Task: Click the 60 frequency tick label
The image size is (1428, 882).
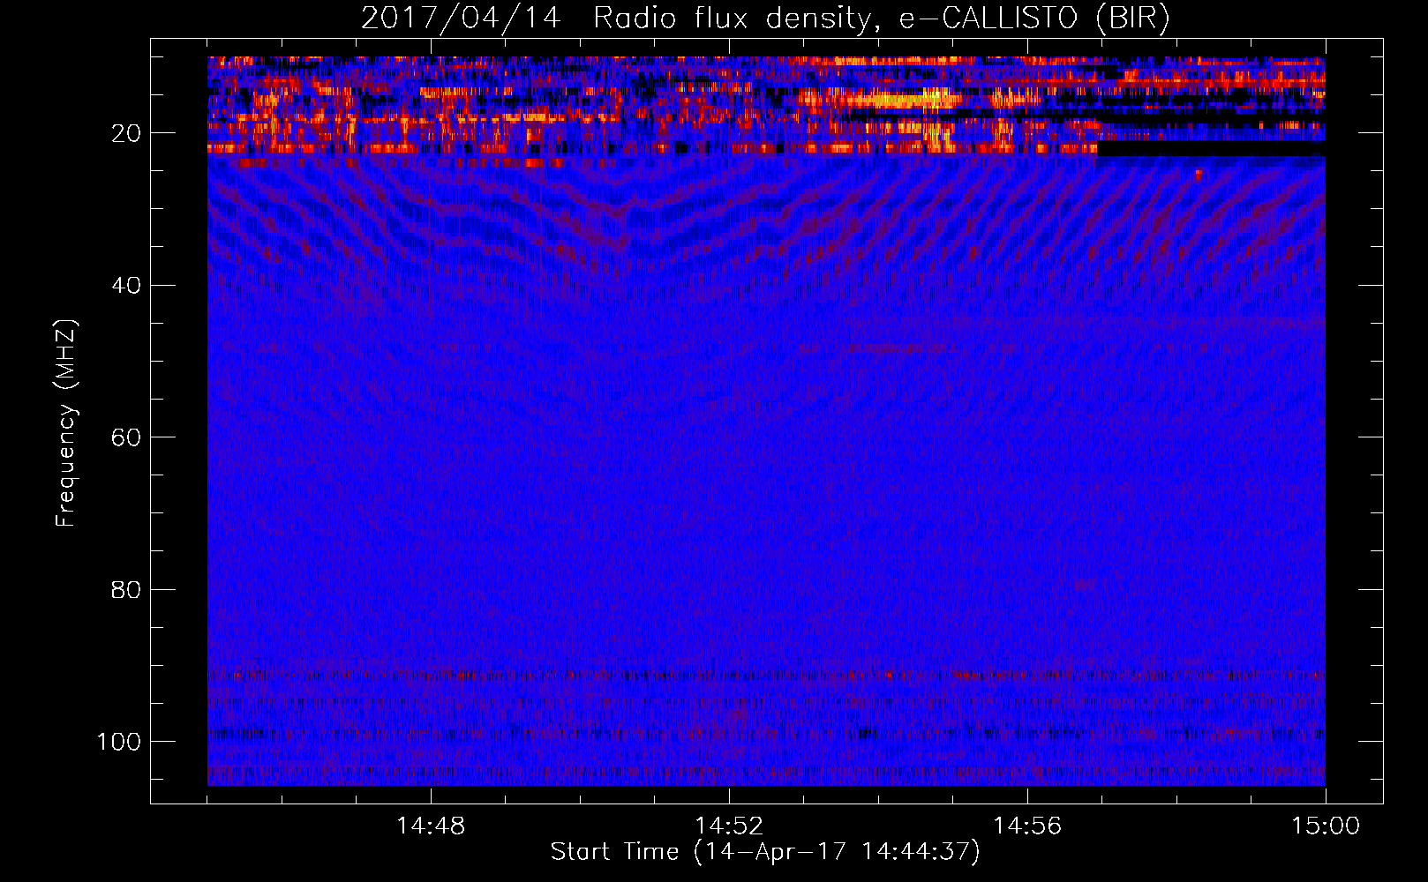Action: click(126, 437)
